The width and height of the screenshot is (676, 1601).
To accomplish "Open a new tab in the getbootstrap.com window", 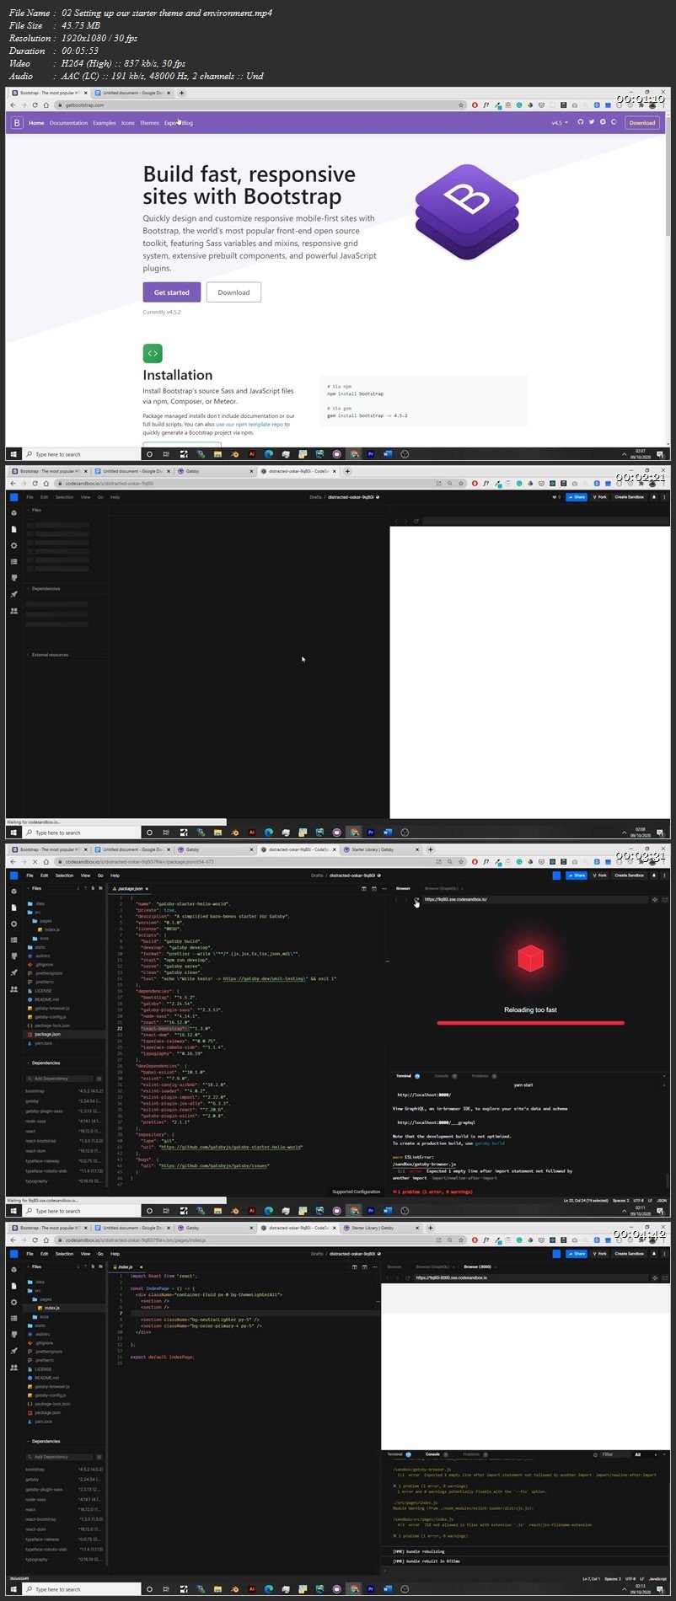I will pyautogui.click(x=181, y=94).
